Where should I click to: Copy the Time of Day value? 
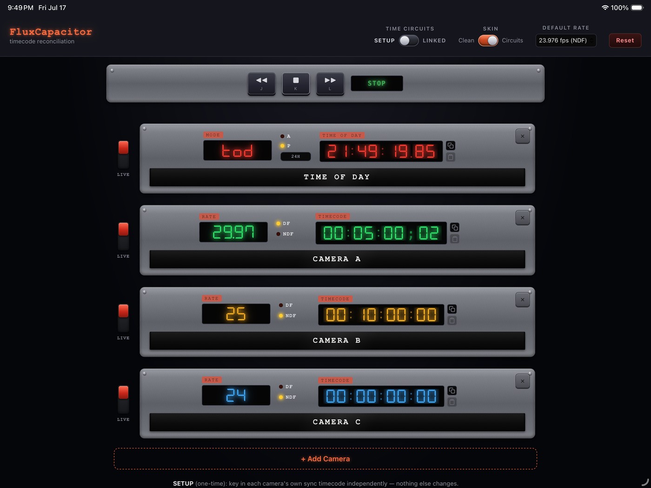click(x=451, y=146)
